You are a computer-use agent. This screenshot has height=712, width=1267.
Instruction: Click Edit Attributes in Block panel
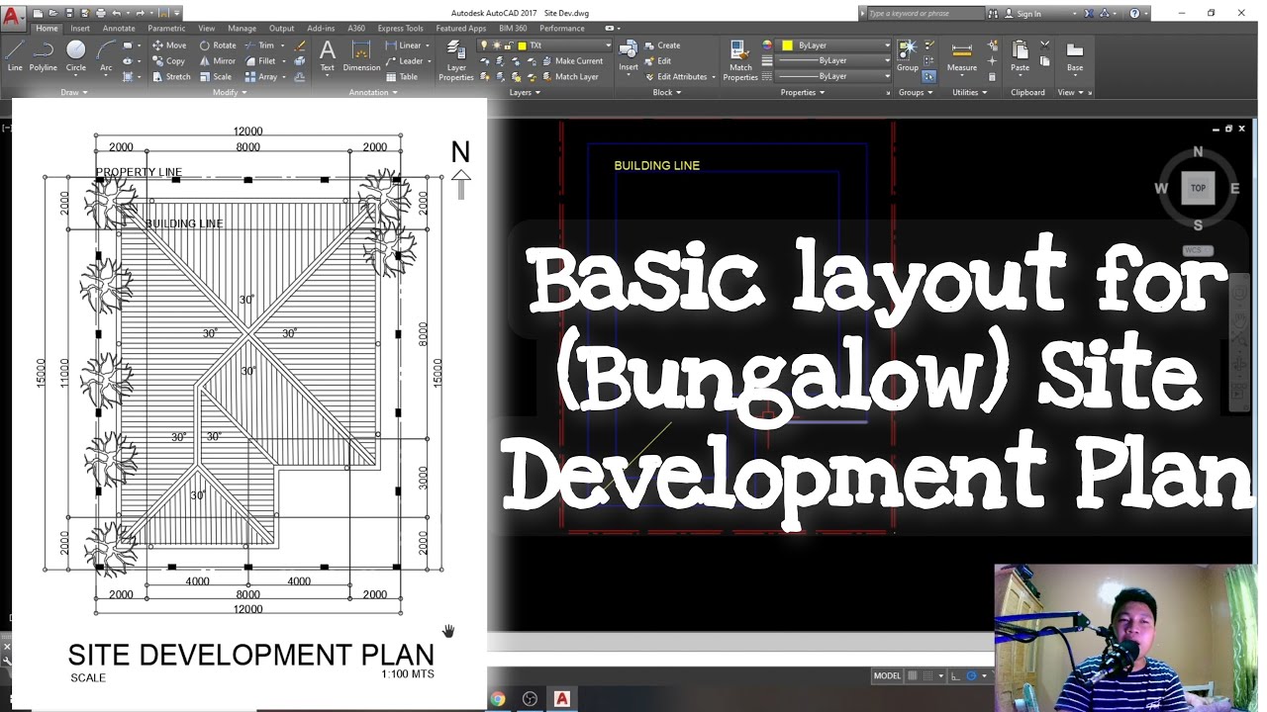click(679, 77)
